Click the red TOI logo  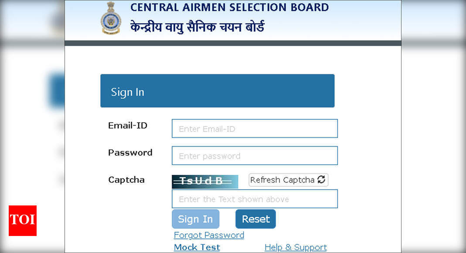coord(23,221)
